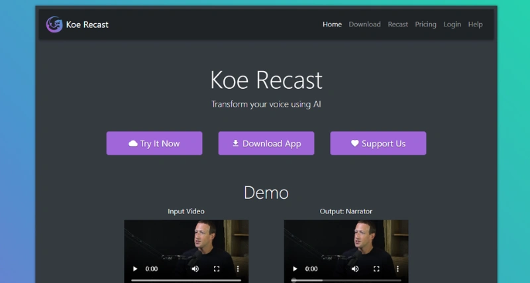Play the Output: Narrator video
This screenshot has width=530, height=283.
click(295, 269)
